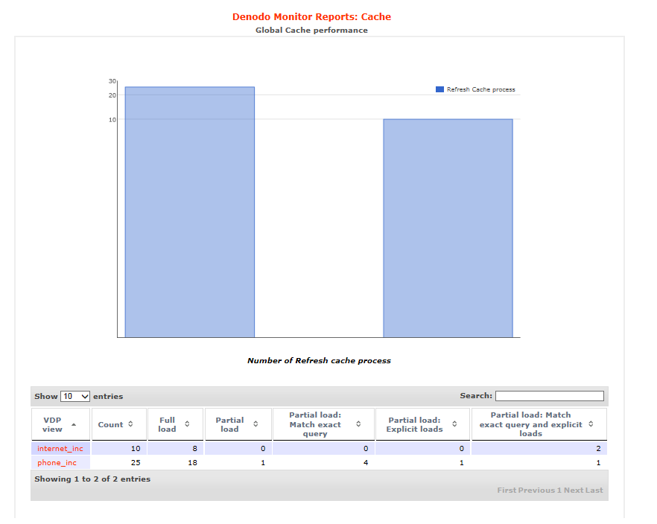Go to Next page

click(x=574, y=490)
